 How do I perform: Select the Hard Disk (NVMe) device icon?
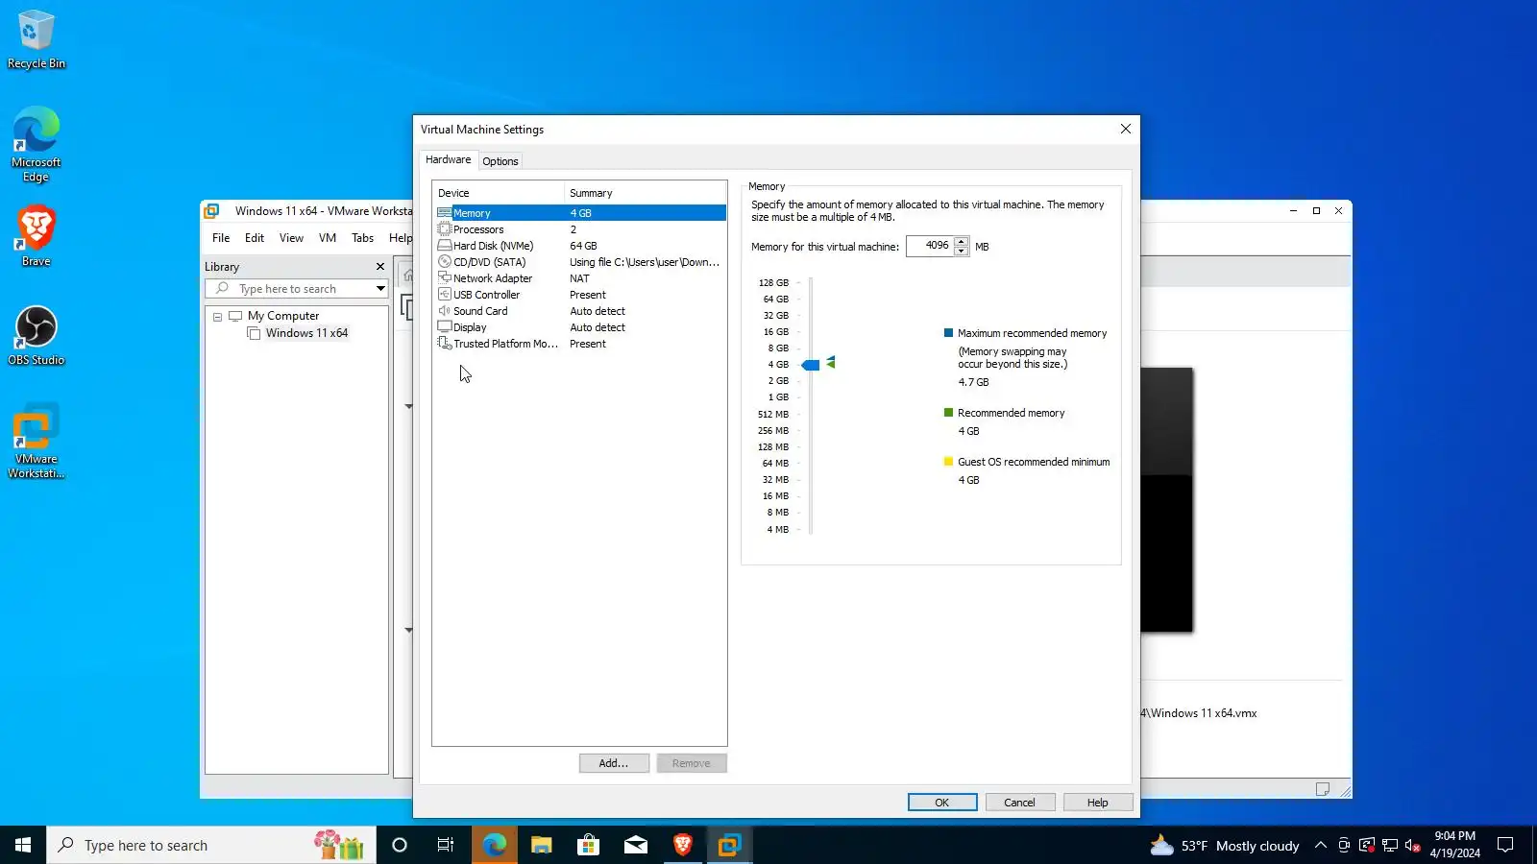pos(444,246)
